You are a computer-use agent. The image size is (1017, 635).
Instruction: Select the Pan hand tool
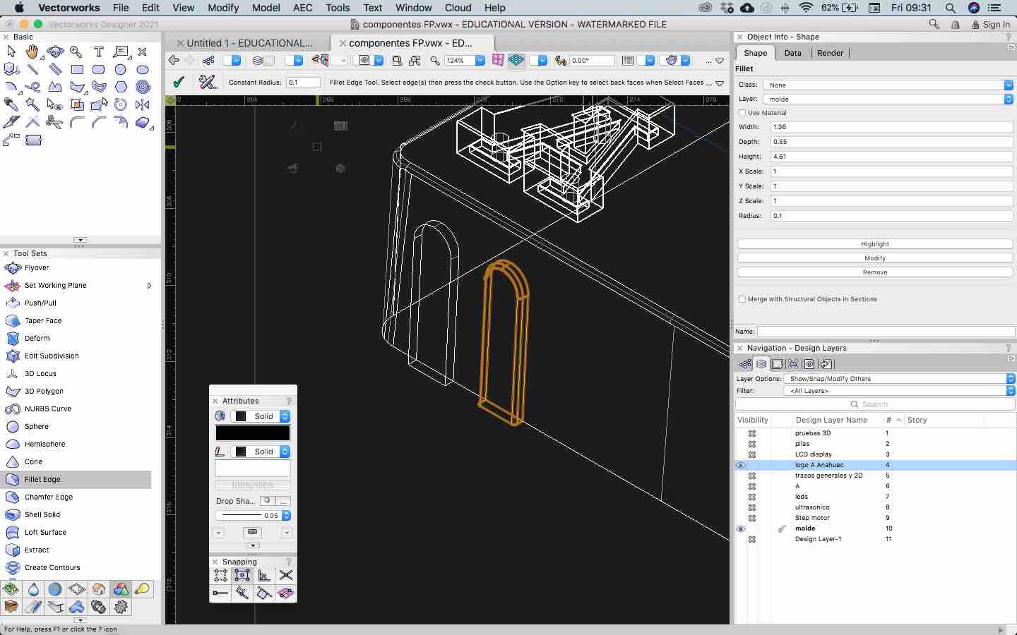[x=32, y=52]
